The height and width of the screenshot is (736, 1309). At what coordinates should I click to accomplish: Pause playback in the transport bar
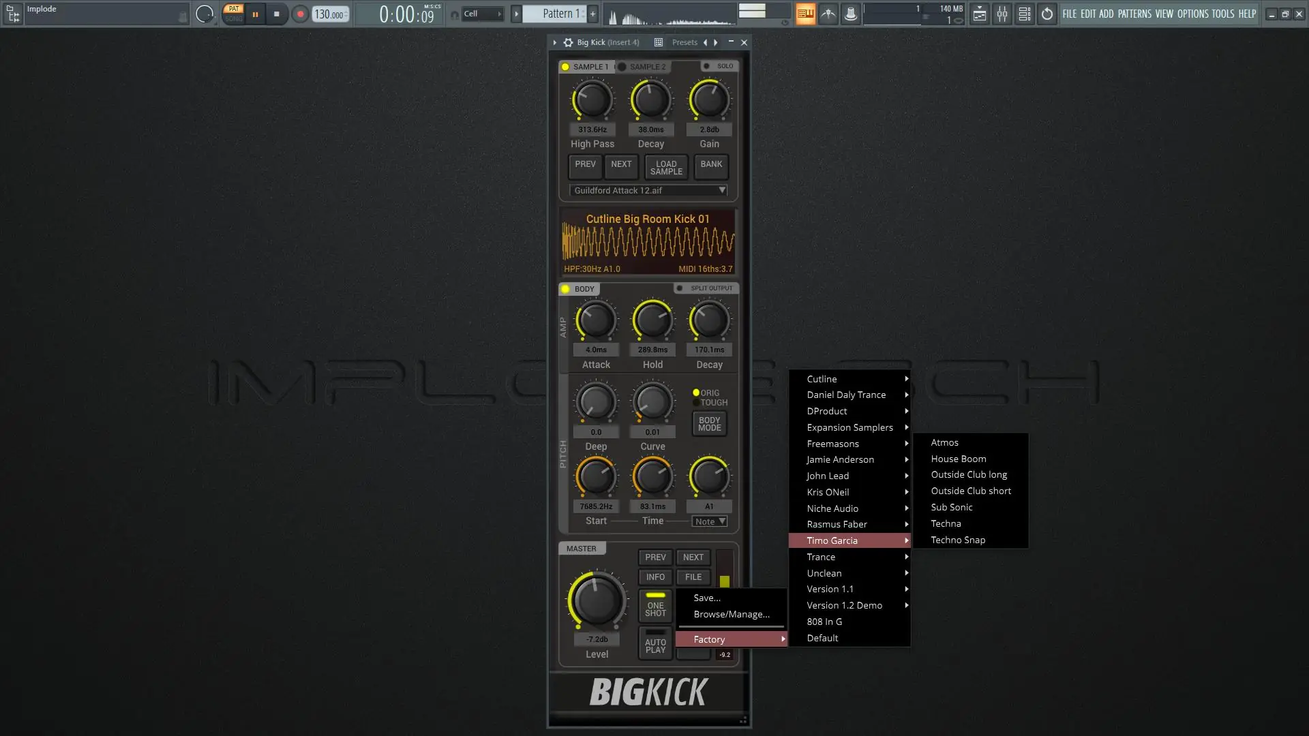tap(255, 14)
